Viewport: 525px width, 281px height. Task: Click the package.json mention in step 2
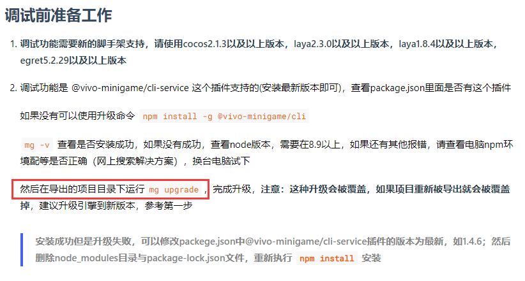click(x=397, y=88)
